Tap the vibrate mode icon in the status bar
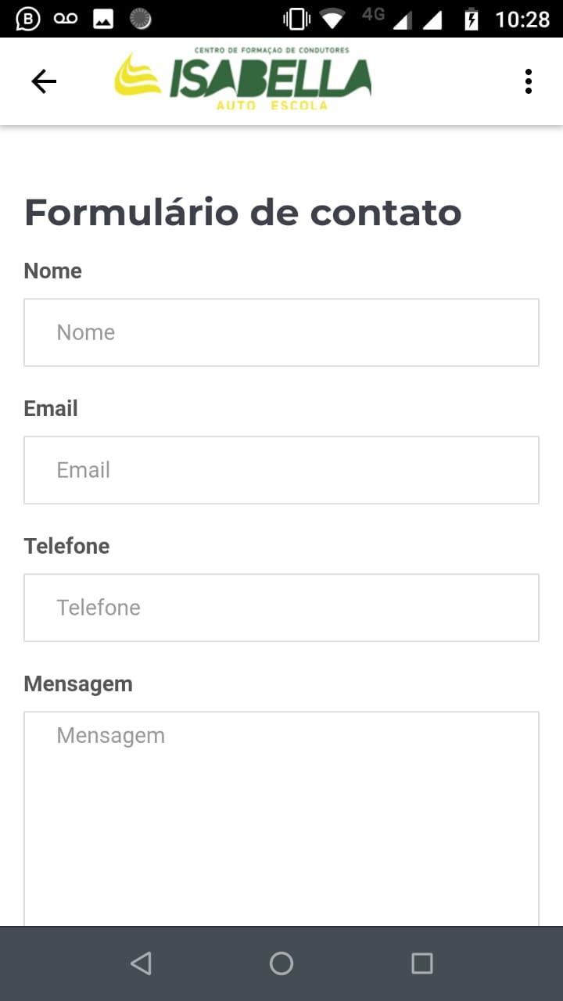563x1001 pixels. coord(296,19)
